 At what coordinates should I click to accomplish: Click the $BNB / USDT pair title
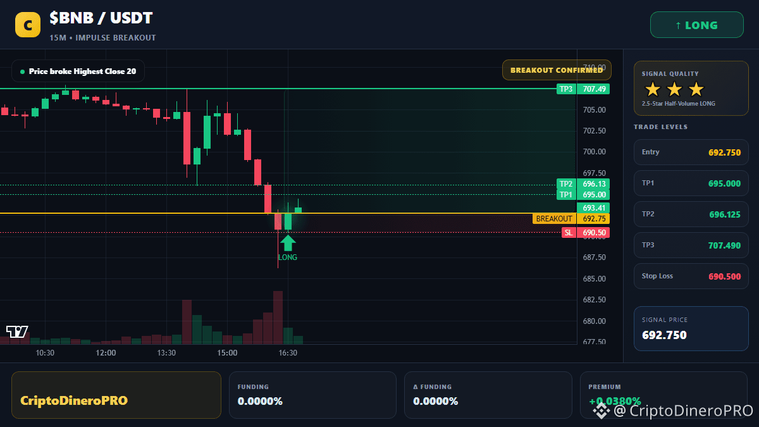point(101,18)
